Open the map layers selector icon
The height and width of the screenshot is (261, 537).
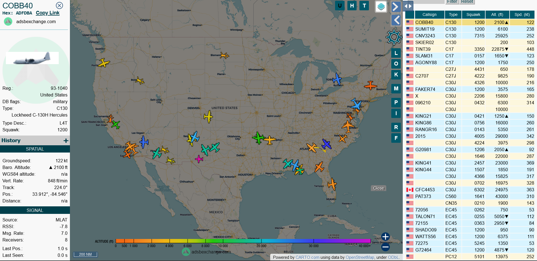[x=381, y=7]
